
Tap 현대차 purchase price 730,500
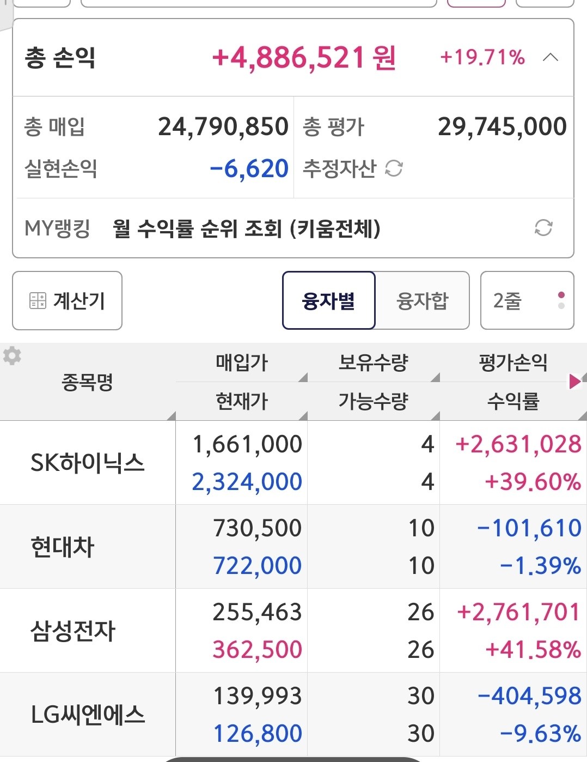click(x=257, y=528)
